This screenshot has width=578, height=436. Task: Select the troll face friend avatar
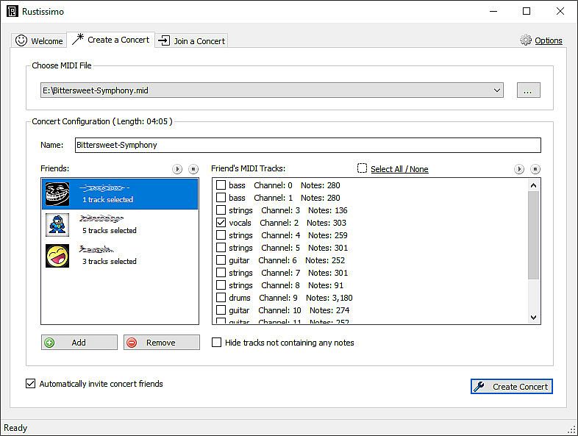click(x=57, y=194)
